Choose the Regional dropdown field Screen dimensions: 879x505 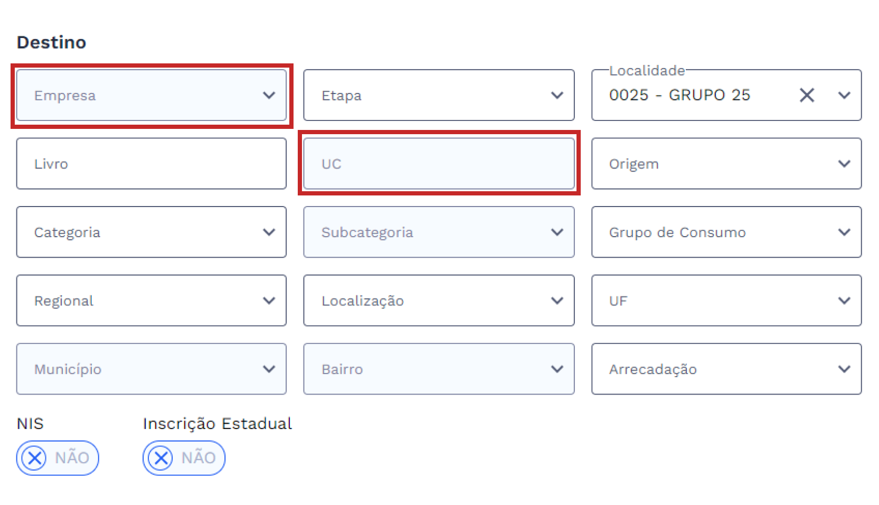152,301
